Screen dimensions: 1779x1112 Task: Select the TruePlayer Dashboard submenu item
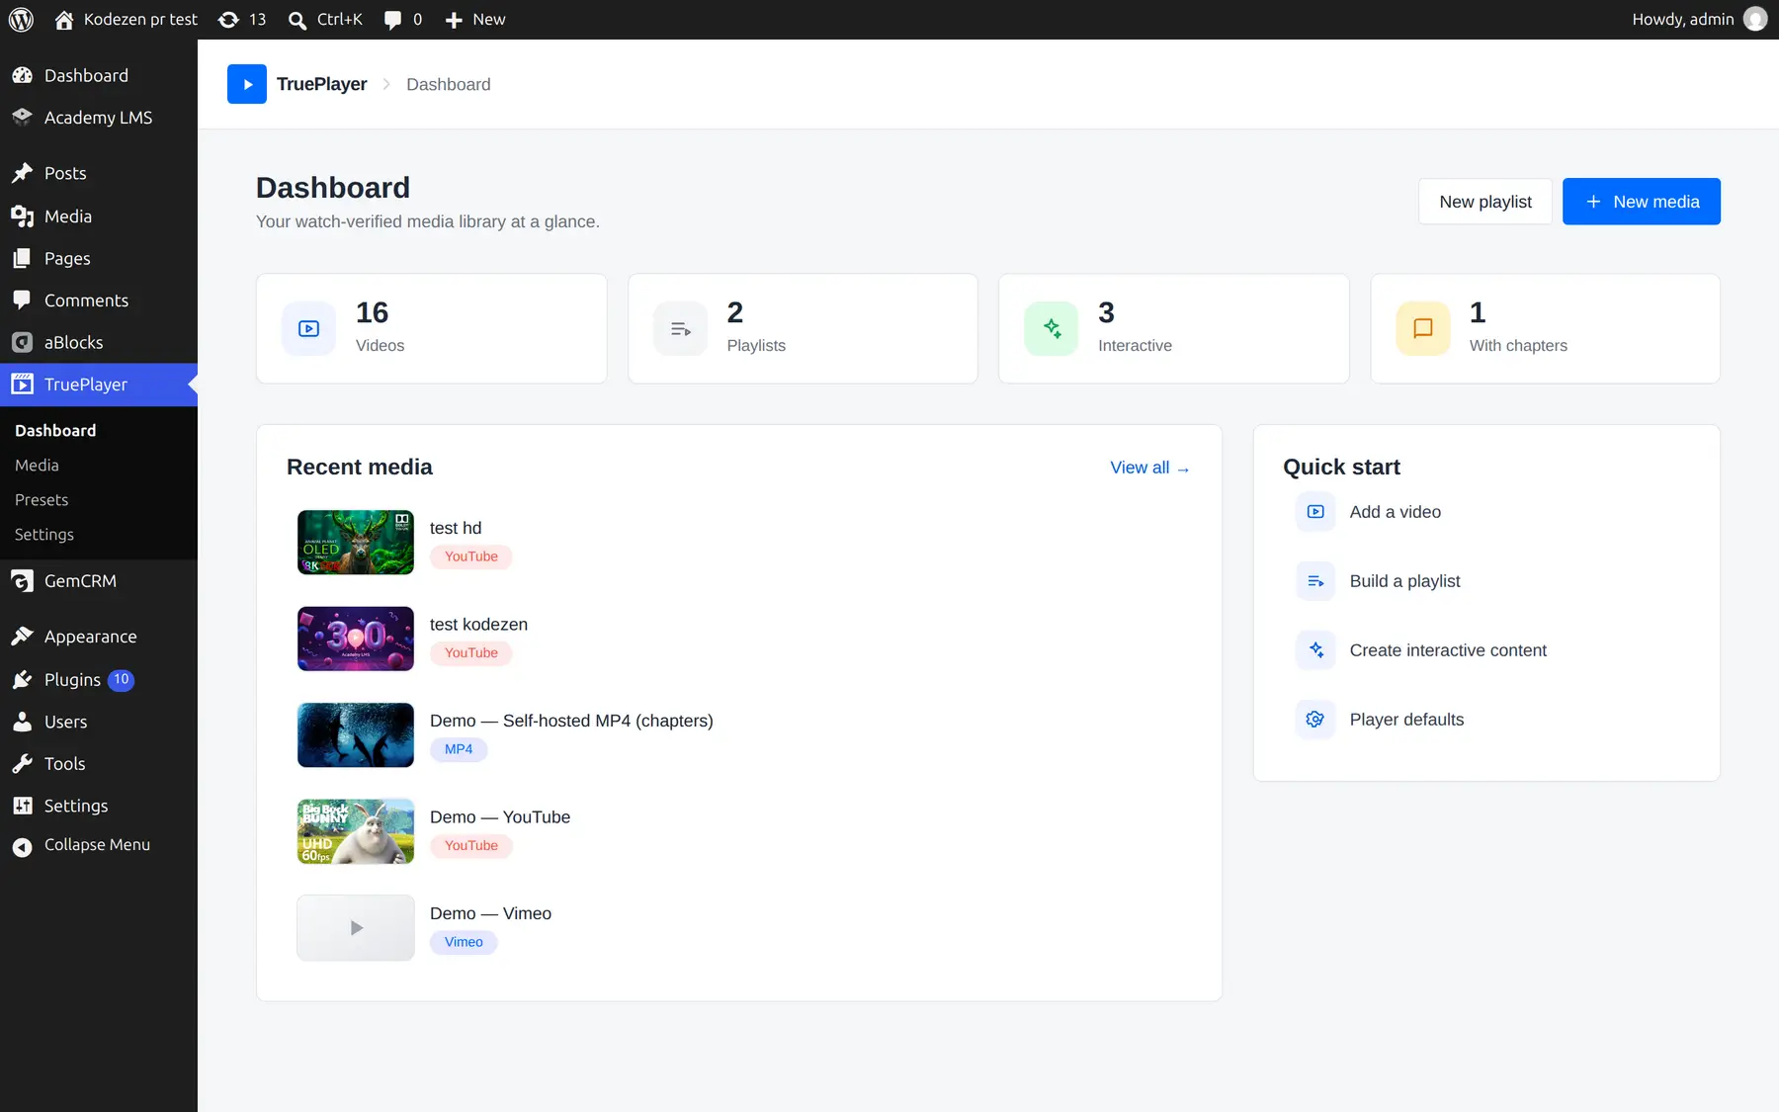[x=55, y=431]
